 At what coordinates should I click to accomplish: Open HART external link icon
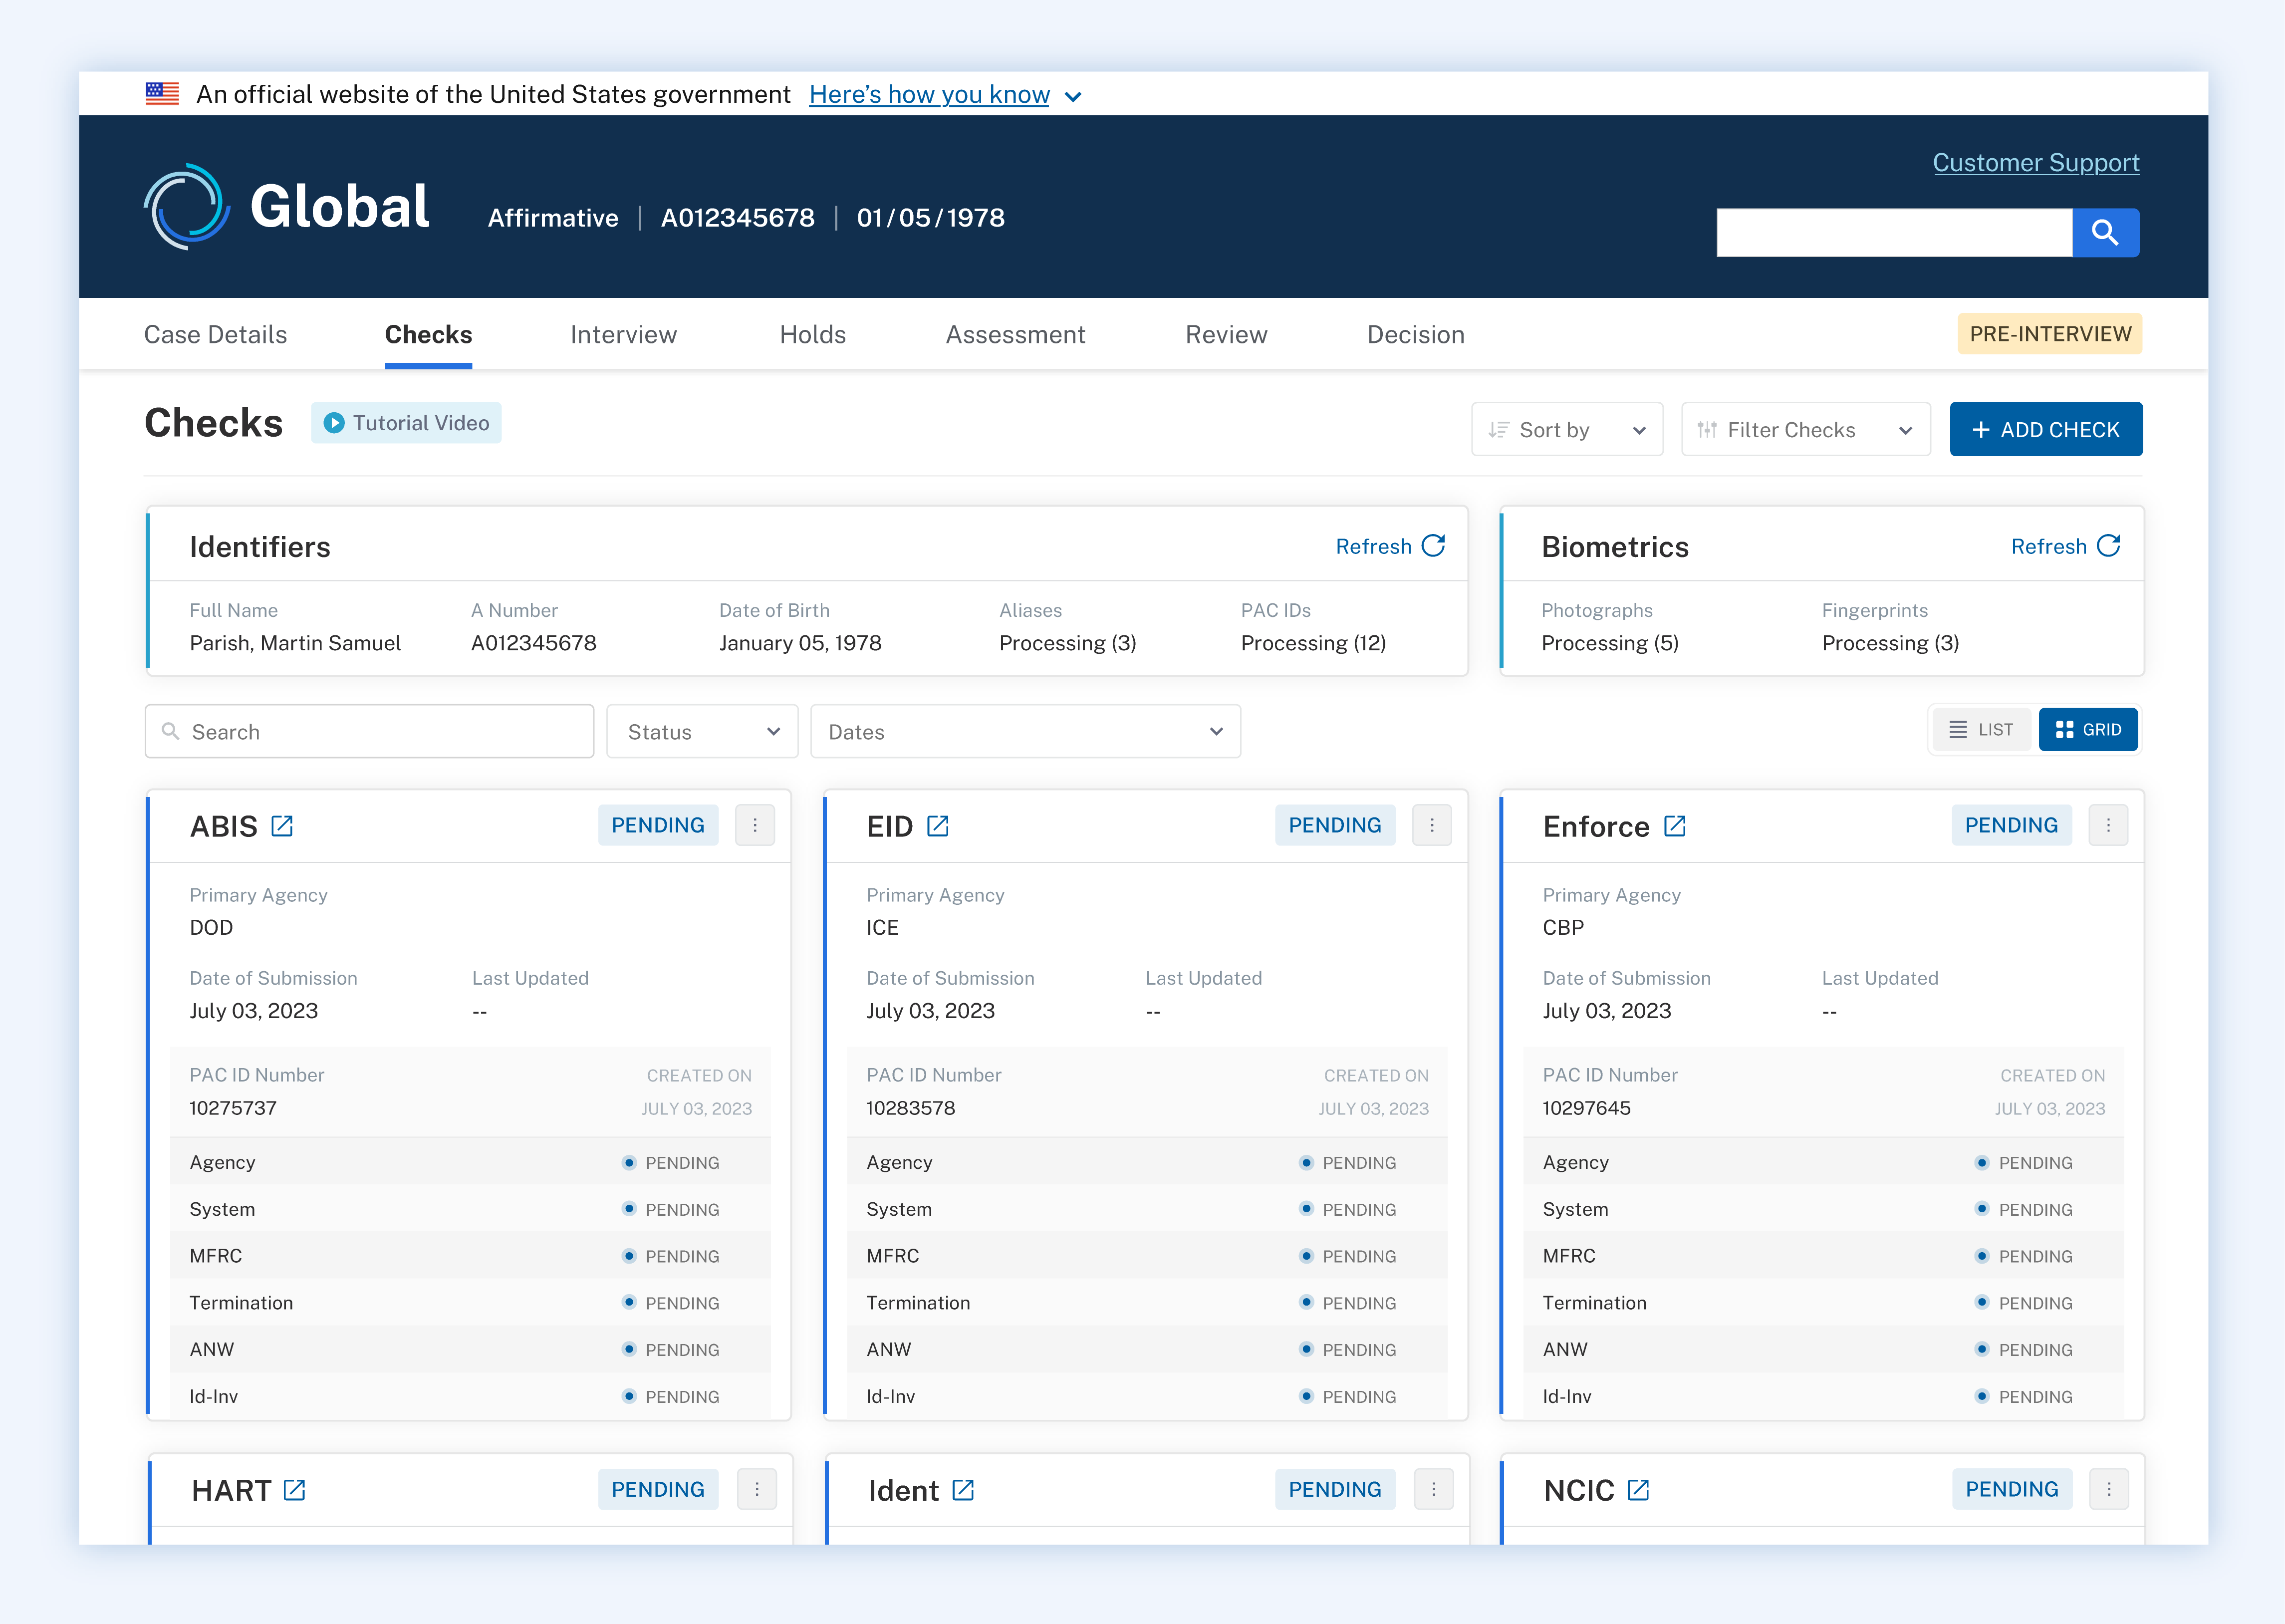[x=294, y=1490]
